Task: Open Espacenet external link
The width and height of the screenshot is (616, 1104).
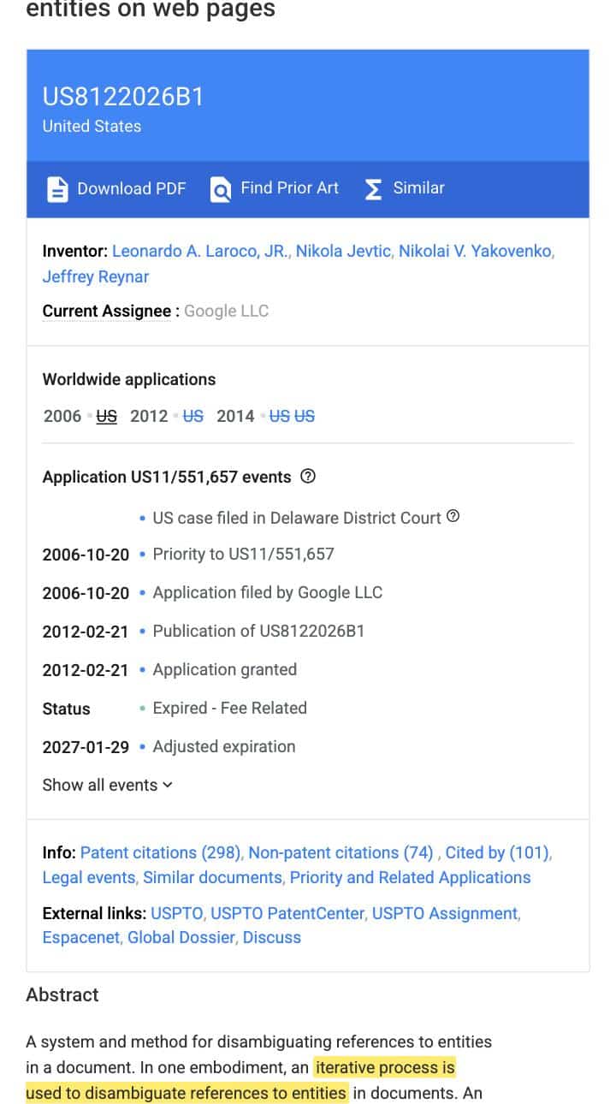Action: click(x=83, y=937)
